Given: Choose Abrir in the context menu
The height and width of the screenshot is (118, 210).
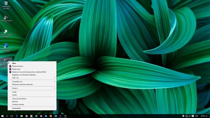Looking at the screenshot, I should [32, 63].
